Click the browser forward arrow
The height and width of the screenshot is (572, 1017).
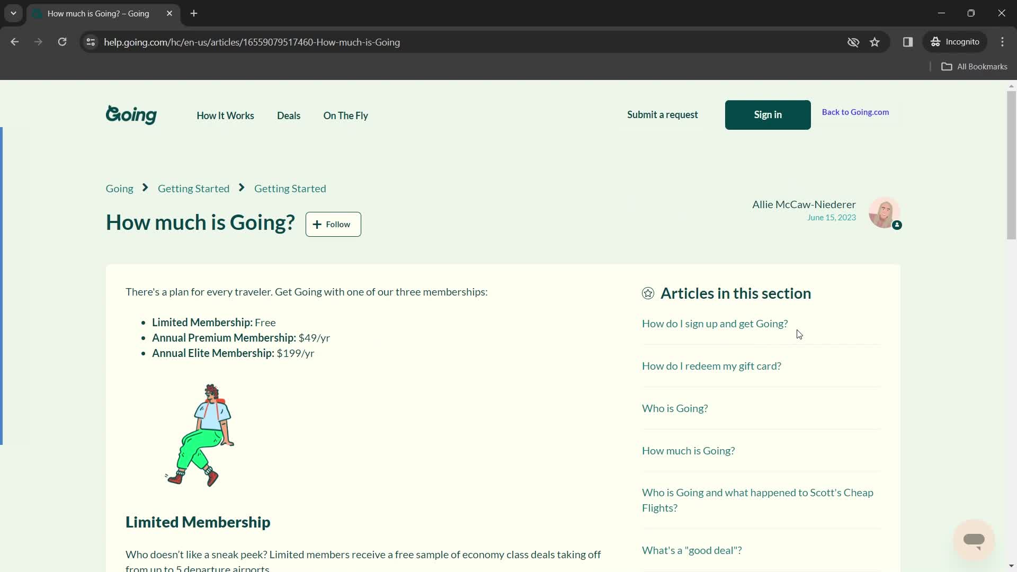pos(38,42)
